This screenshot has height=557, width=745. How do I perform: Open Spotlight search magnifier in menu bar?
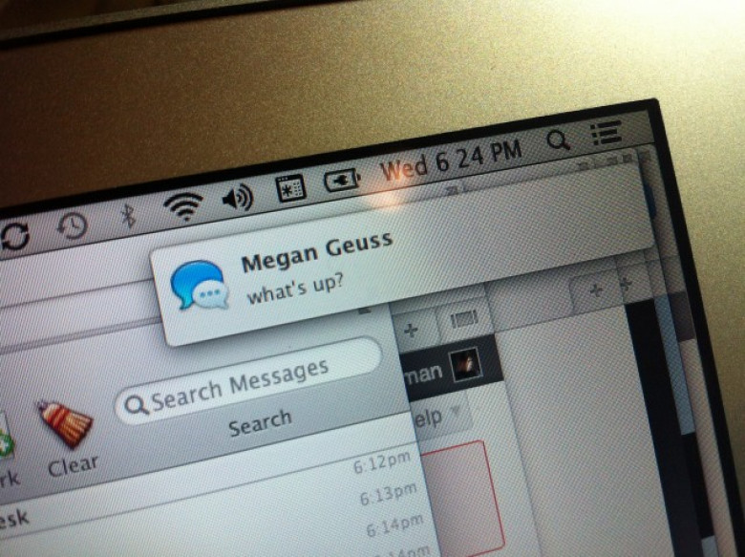(559, 140)
